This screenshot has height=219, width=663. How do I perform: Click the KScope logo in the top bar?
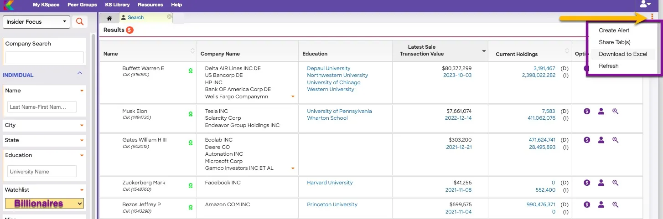(x=8, y=5)
